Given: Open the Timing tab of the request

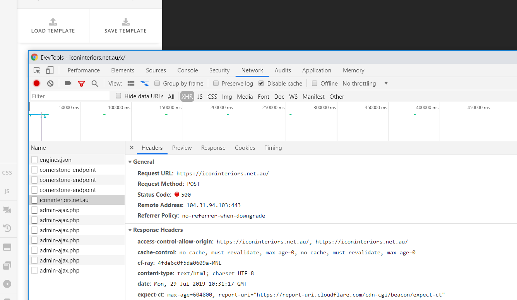Looking at the screenshot, I should pyautogui.click(x=273, y=148).
